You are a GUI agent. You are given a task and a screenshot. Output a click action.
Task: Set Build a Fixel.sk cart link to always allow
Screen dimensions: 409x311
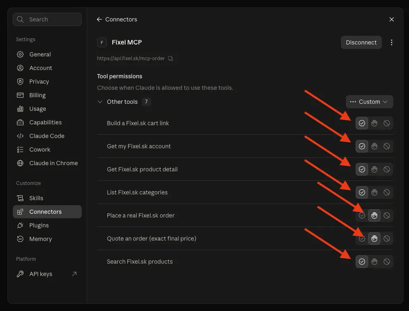[x=362, y=123]
